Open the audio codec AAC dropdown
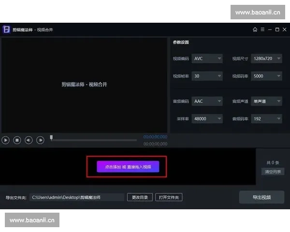This screenshot has height=232, width=290. tap(207, 101)
